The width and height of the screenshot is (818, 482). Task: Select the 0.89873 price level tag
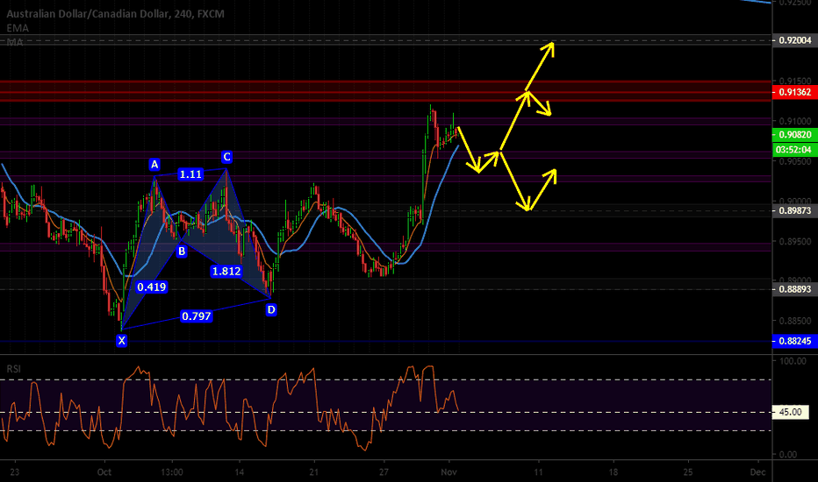(x=794, y=210)
